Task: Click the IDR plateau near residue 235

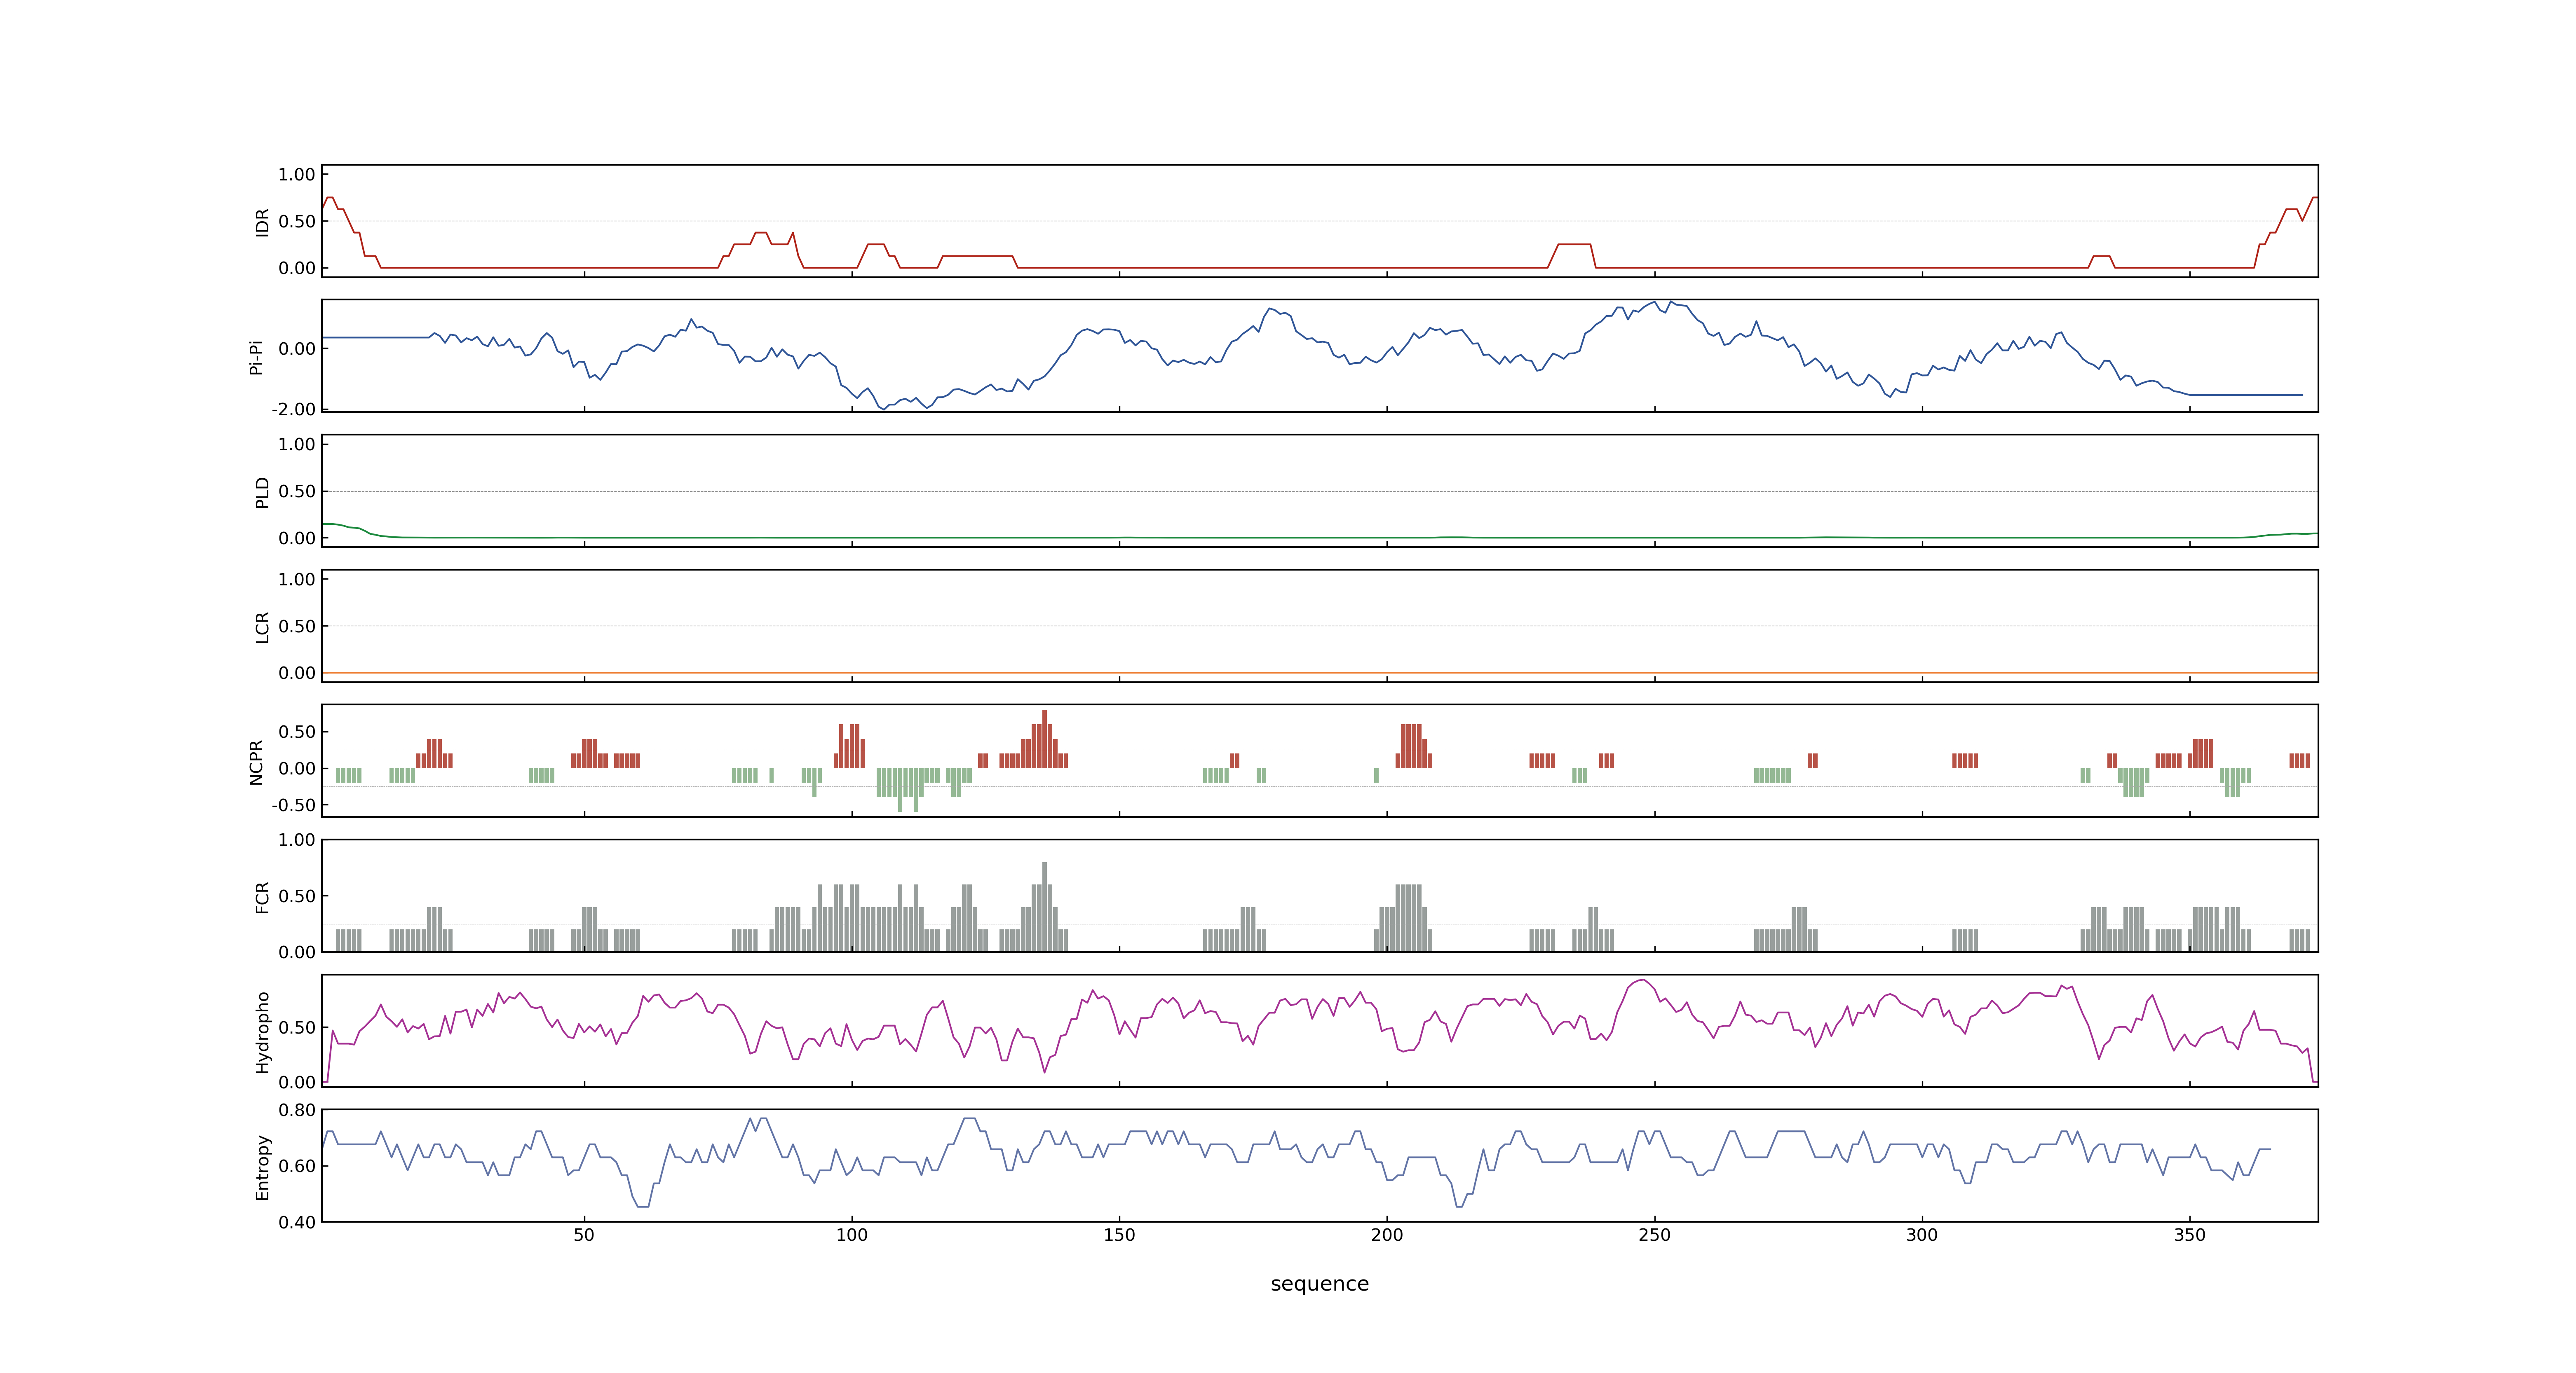Action: (1574, 244)
